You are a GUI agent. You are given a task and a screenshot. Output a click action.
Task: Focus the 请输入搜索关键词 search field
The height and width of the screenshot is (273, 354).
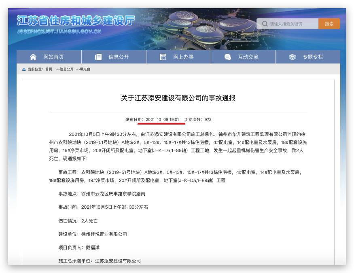pos(287,24)
